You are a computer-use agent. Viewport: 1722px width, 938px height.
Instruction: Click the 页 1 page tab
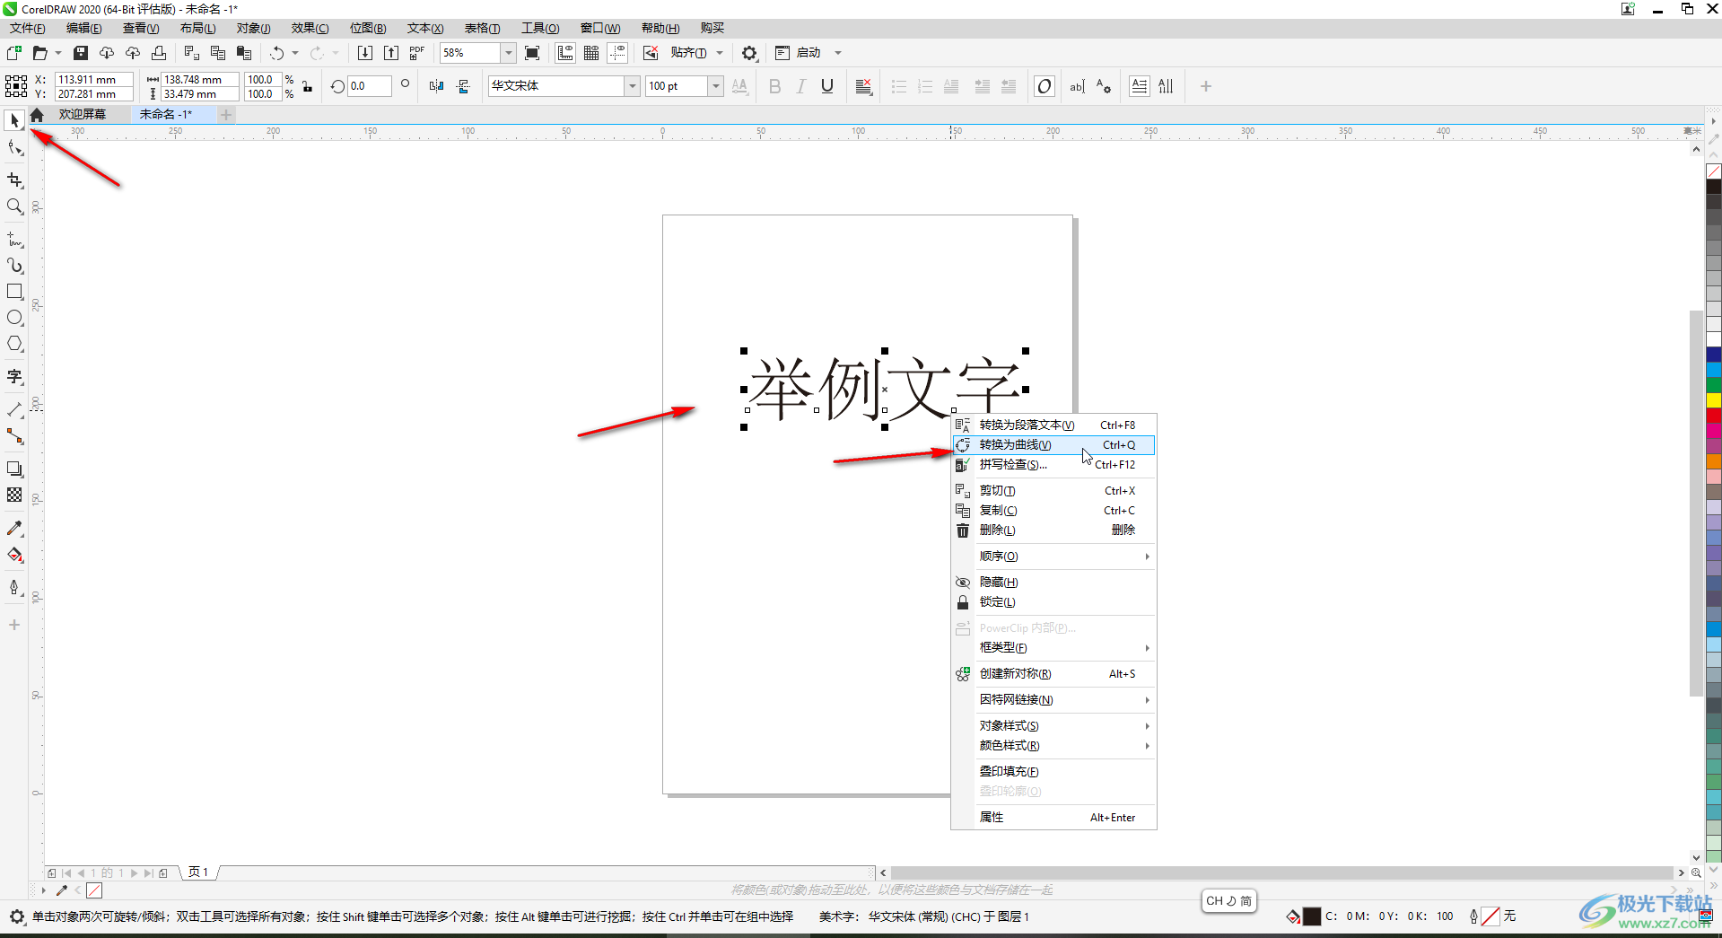198,872
